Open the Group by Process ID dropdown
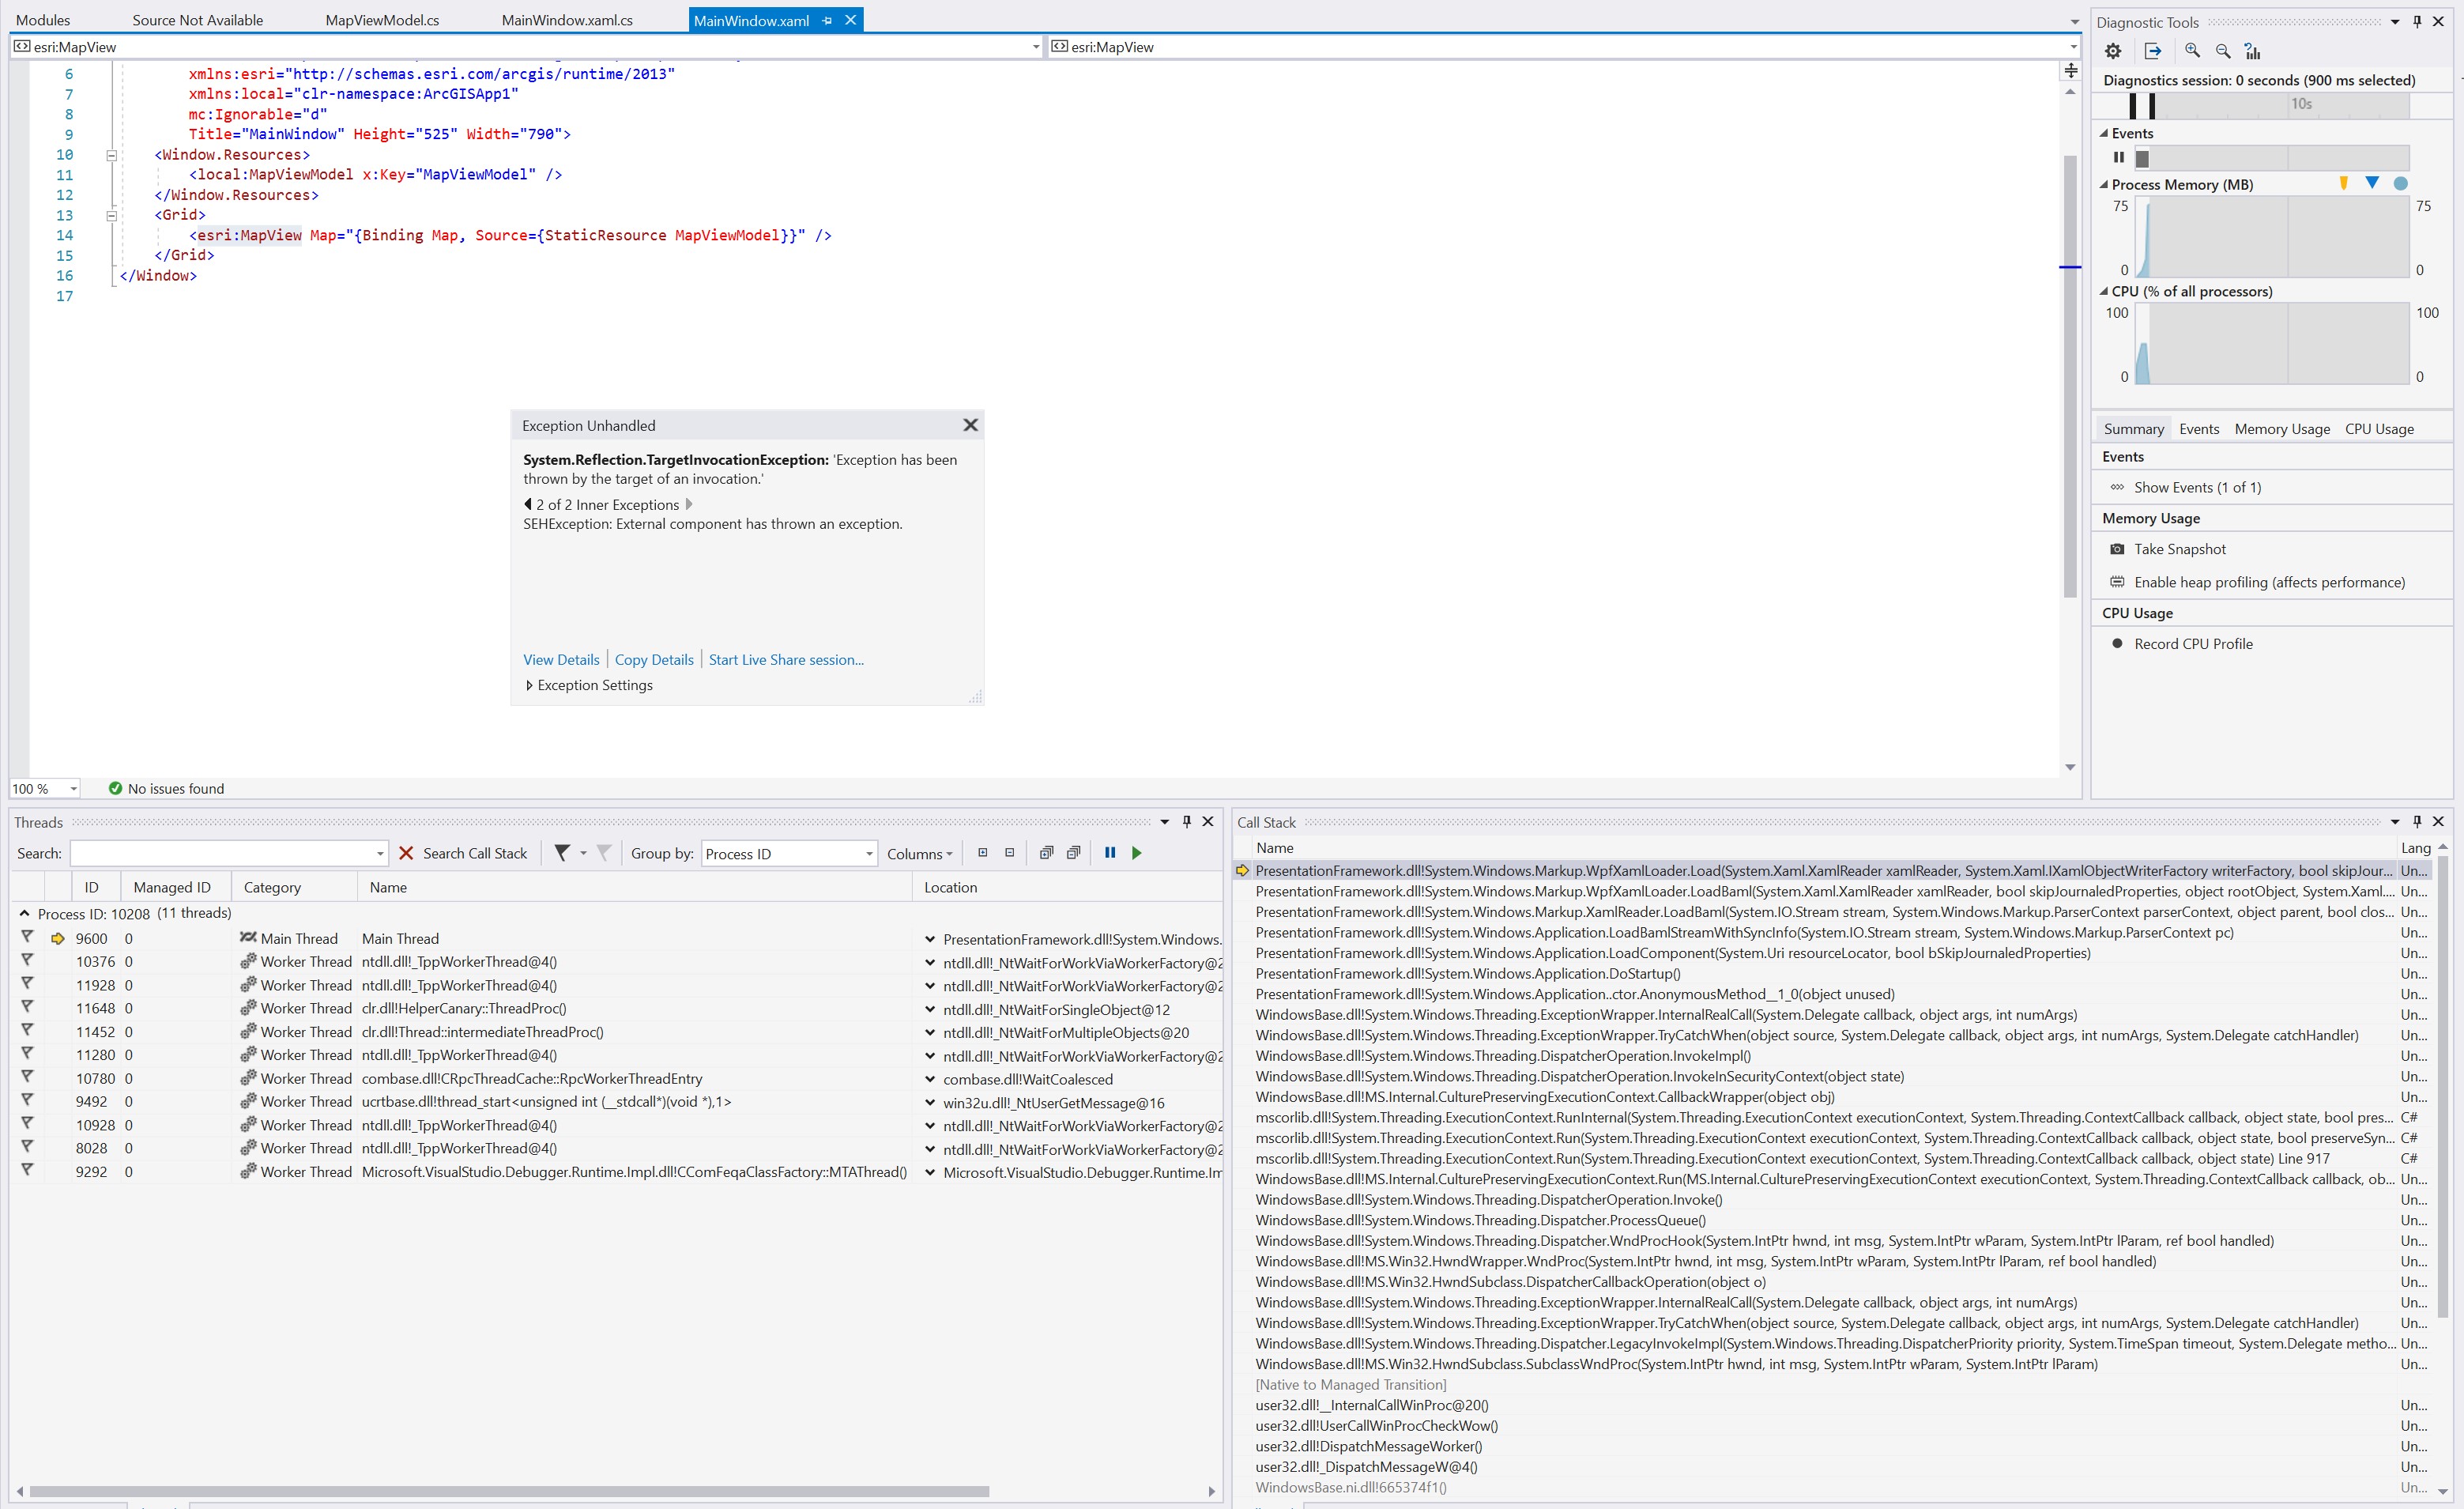The image size is (2464, 1509). click(789, 854)
